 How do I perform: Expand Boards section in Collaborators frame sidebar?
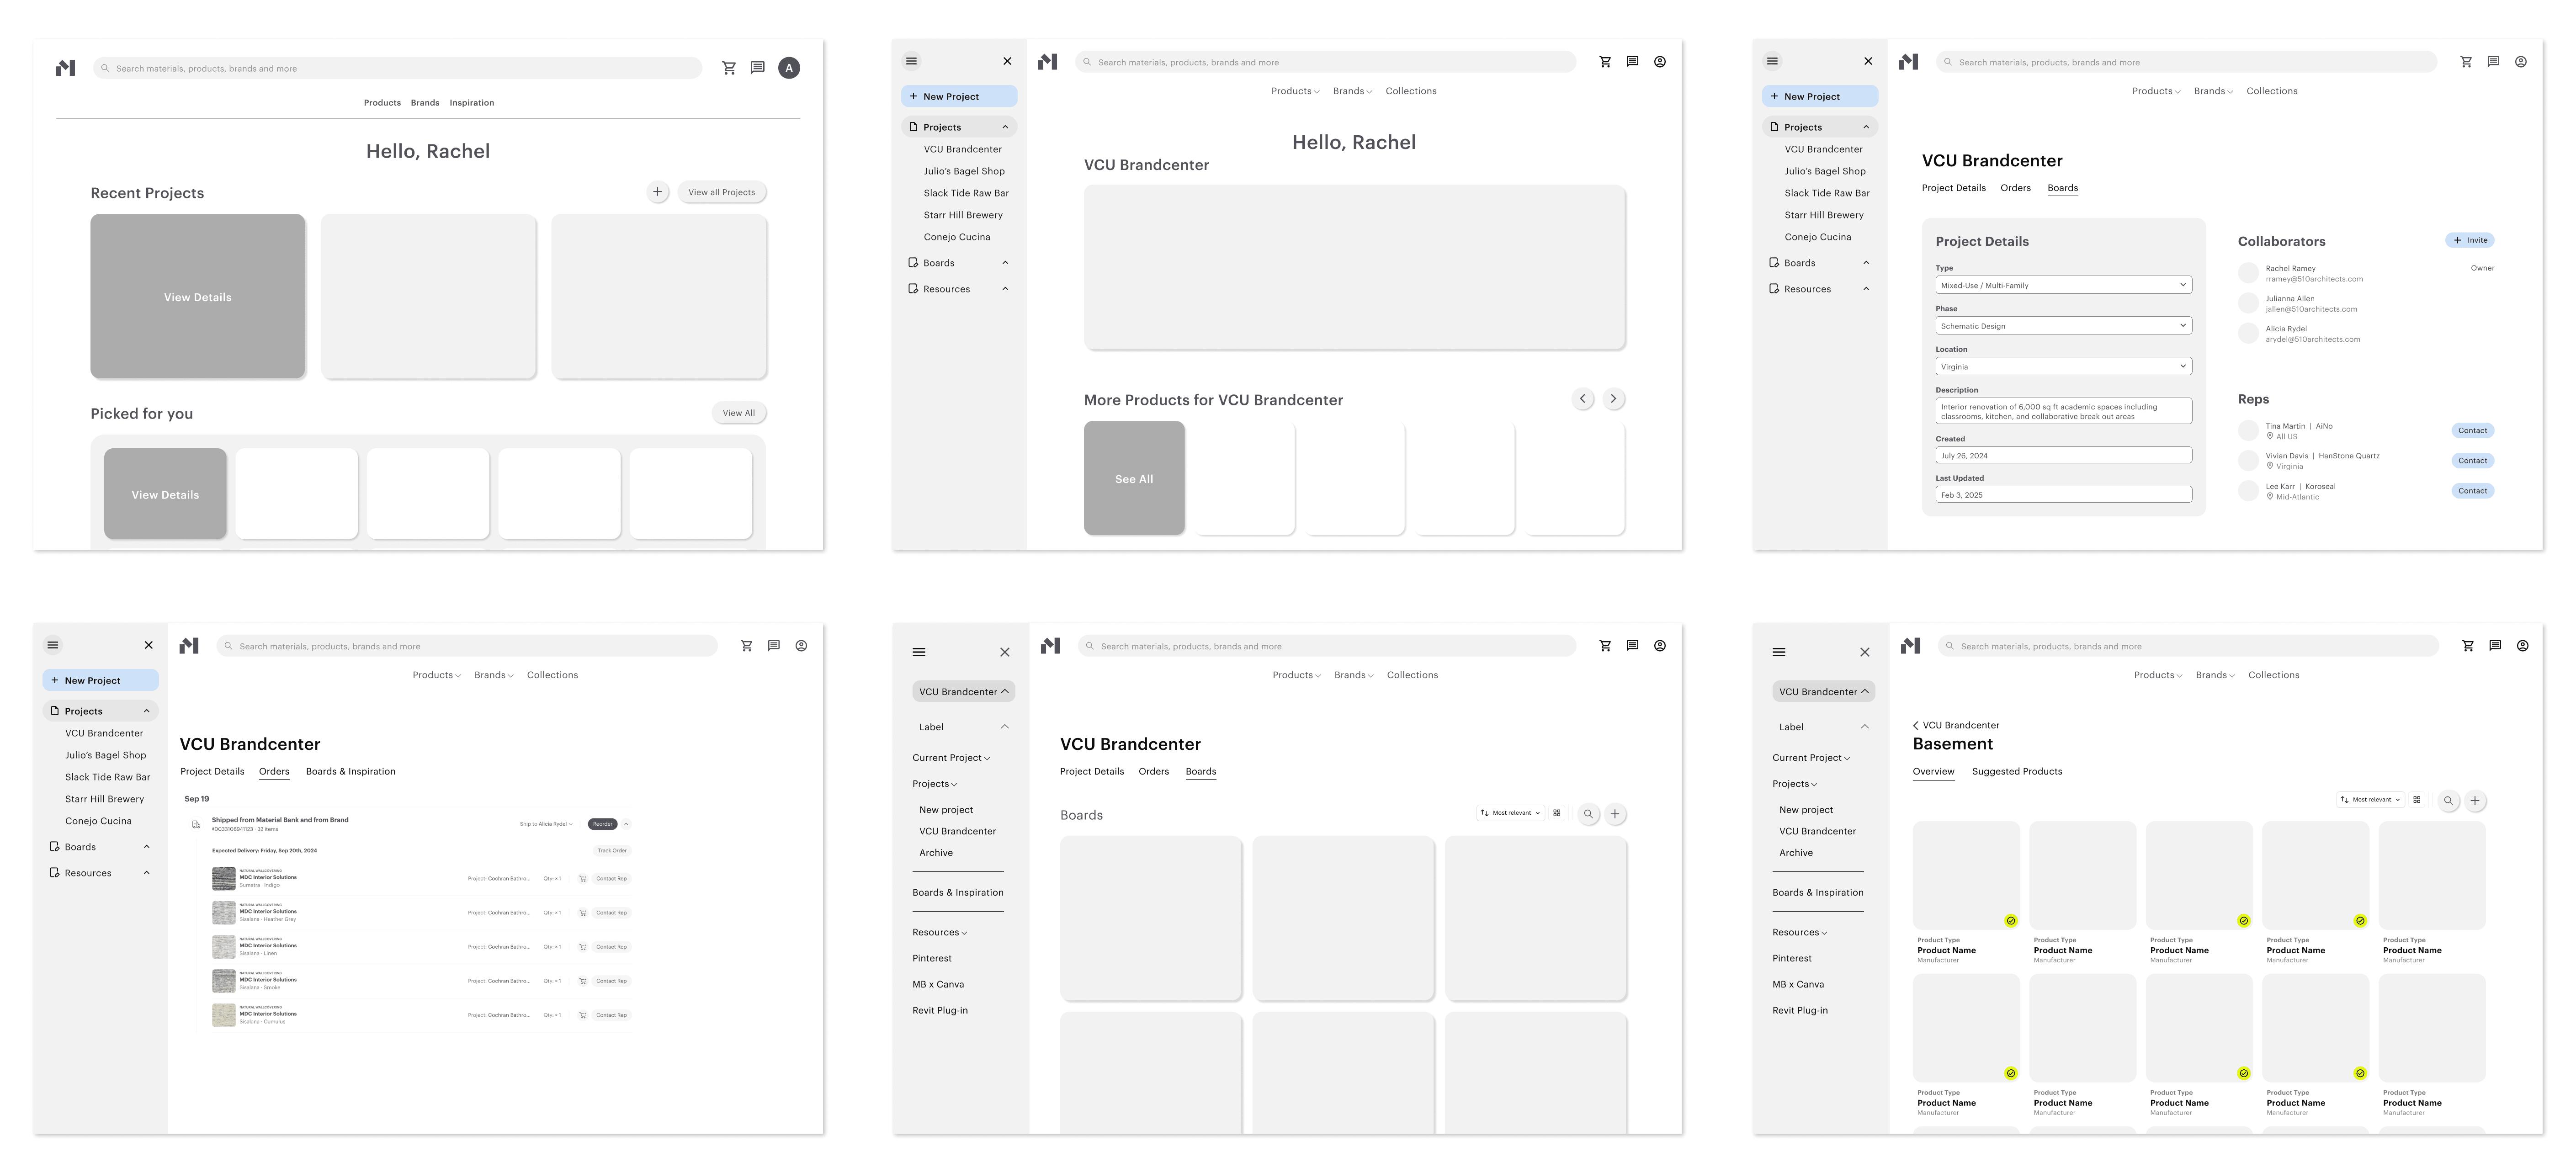click(x=1866, y=263)
